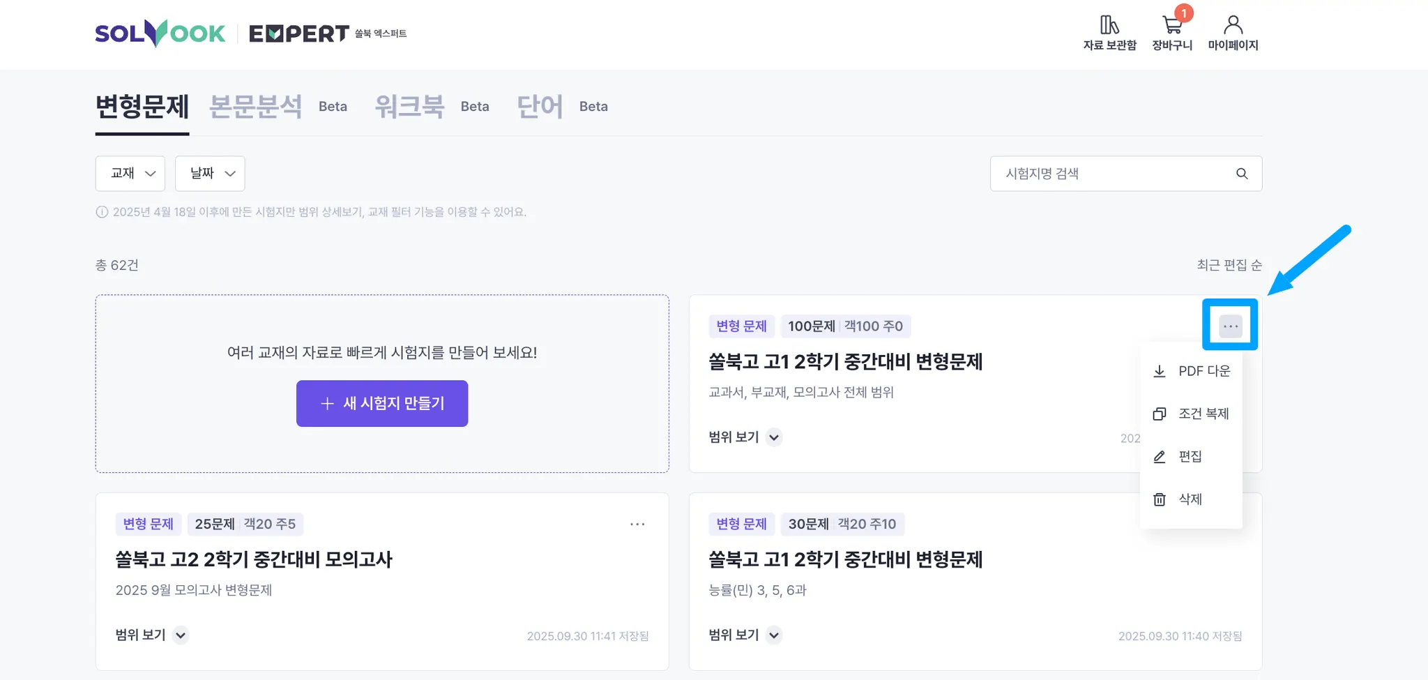The width and height of the screenshot is (1428, 680).
Task: Open the 날짜 filter dropdown
Action: point(210,174)
